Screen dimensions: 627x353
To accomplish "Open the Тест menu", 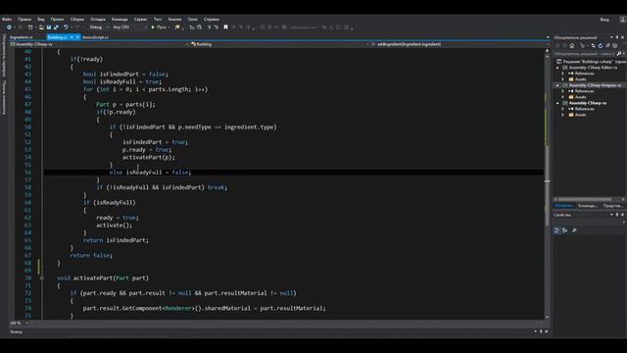I will click(158, 20).
